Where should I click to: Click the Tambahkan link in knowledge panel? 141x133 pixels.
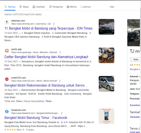coord(135,117)
